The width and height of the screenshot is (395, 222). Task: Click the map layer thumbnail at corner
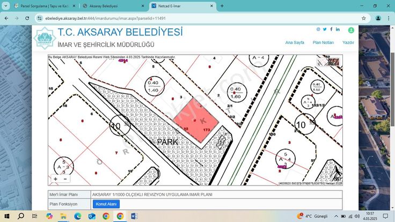(328, 62)
